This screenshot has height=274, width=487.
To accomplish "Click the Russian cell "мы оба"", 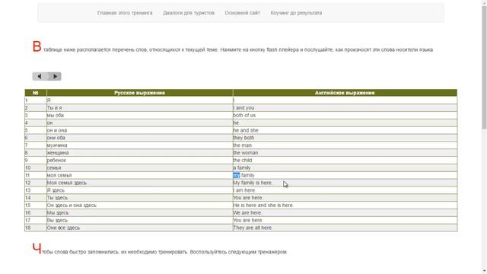I will [x=140, y=115].
